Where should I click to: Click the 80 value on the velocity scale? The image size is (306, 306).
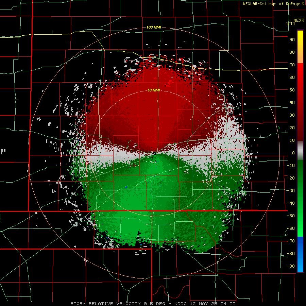(x=292, y=52)
